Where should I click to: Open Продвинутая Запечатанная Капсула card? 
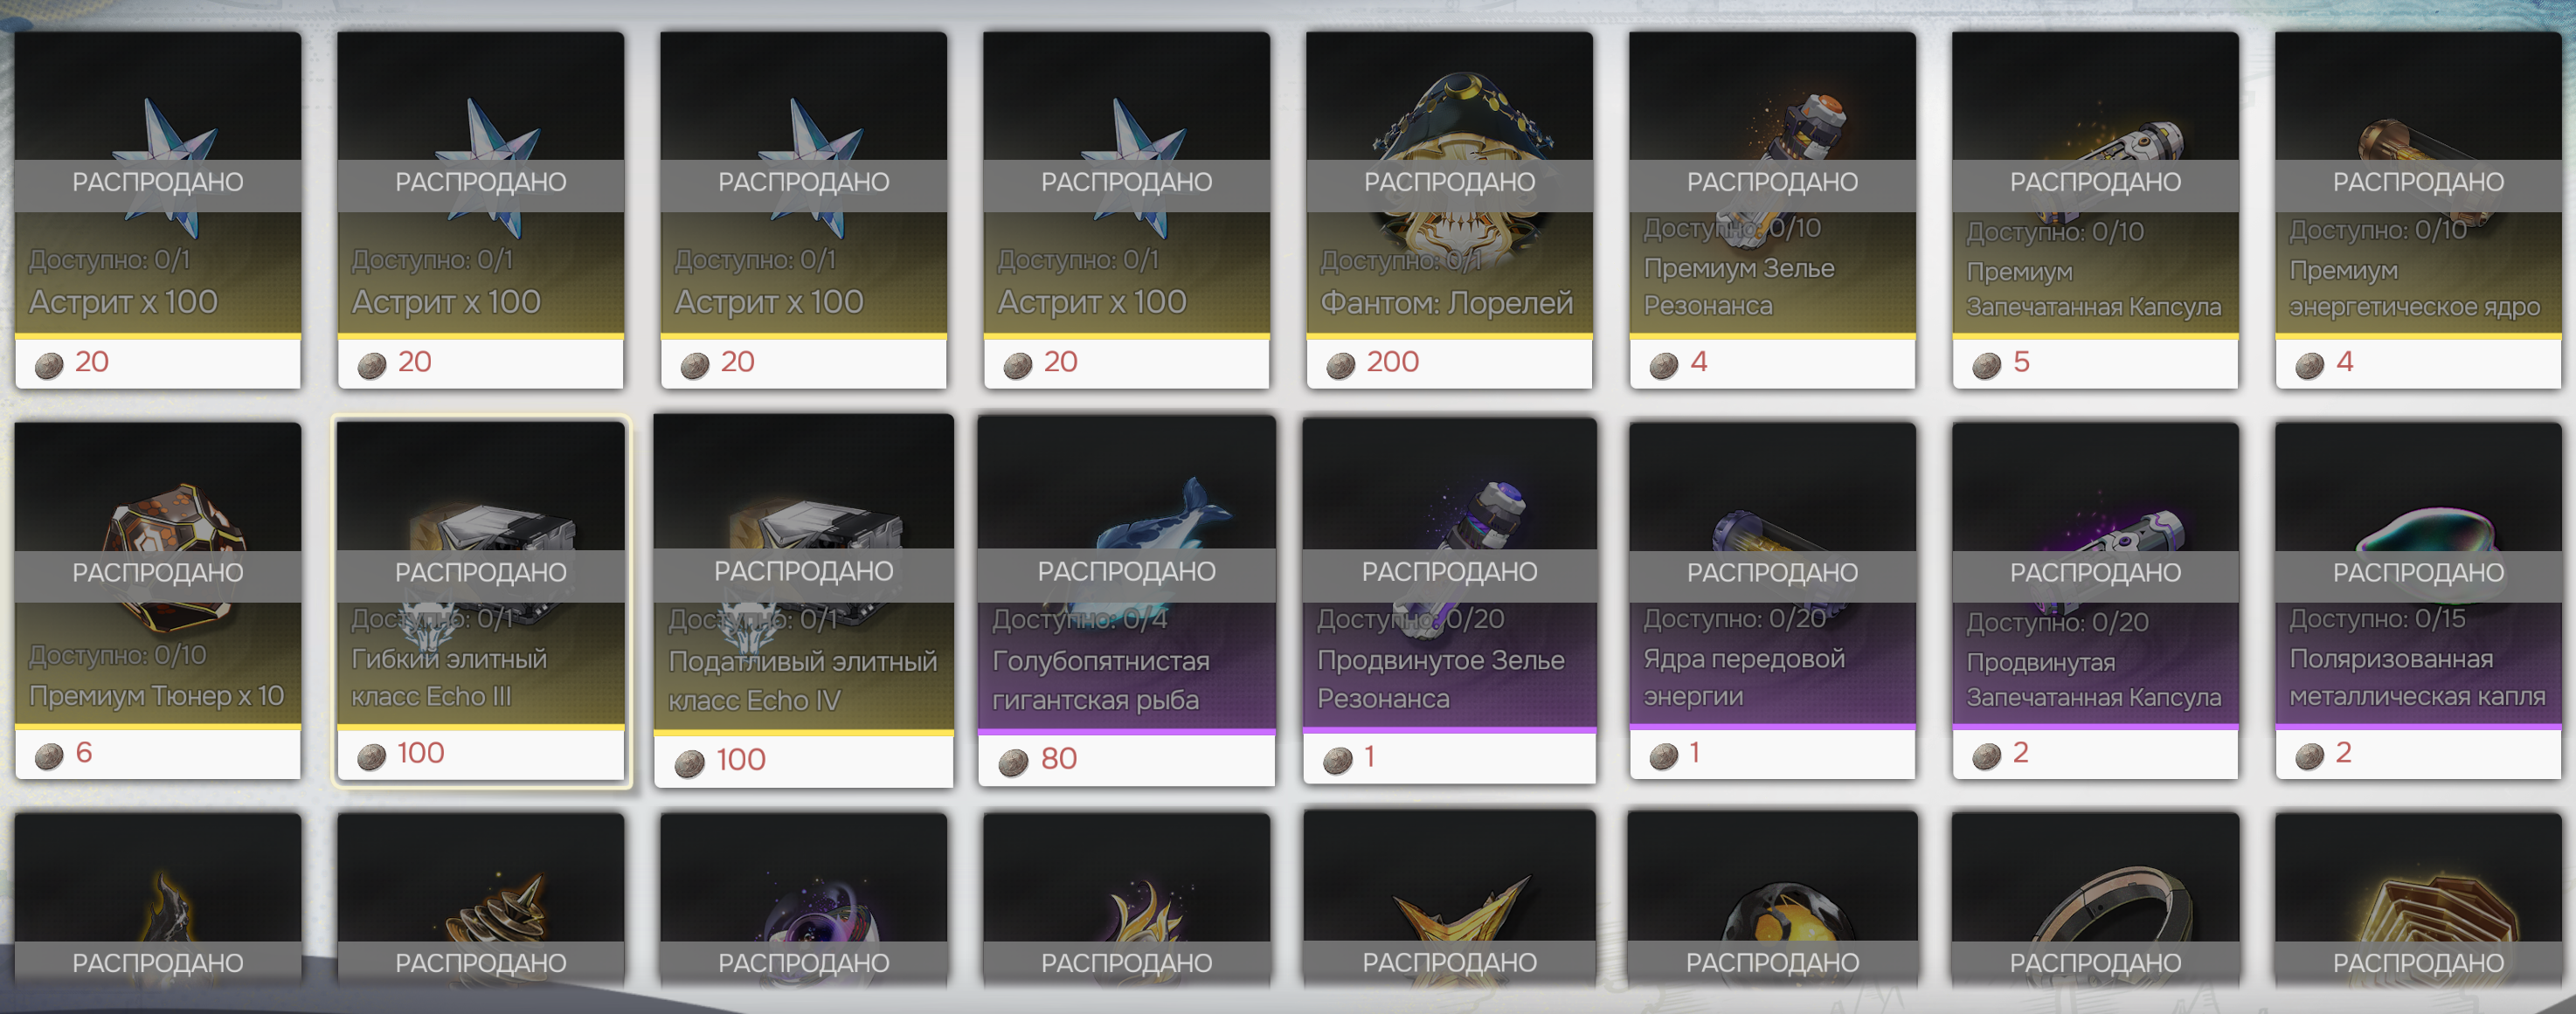click(x=2095, y=600)
